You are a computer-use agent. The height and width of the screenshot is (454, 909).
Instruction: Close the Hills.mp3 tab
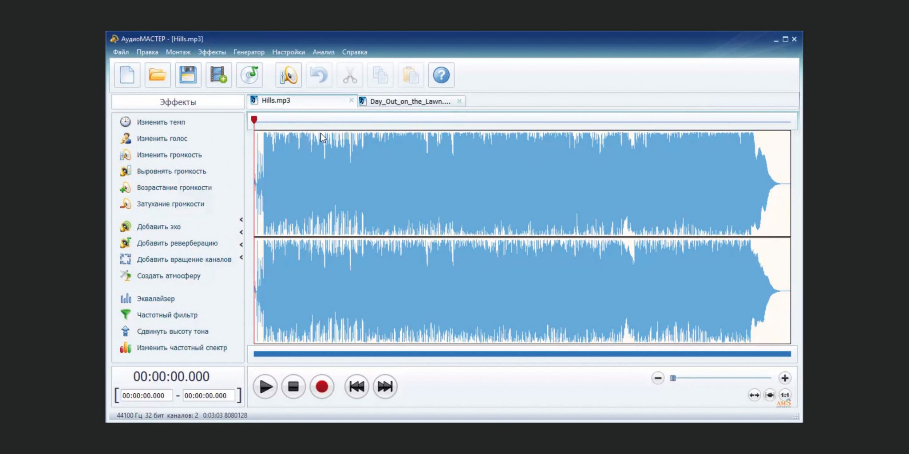point(351,100)
